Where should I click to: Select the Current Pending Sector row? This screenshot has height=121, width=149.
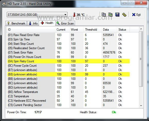click(x=68, y=105)
